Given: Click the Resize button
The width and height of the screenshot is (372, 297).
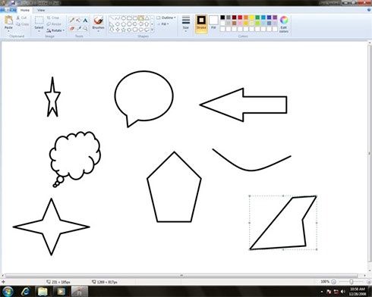Looking at the screenshot, I should 54,24.
